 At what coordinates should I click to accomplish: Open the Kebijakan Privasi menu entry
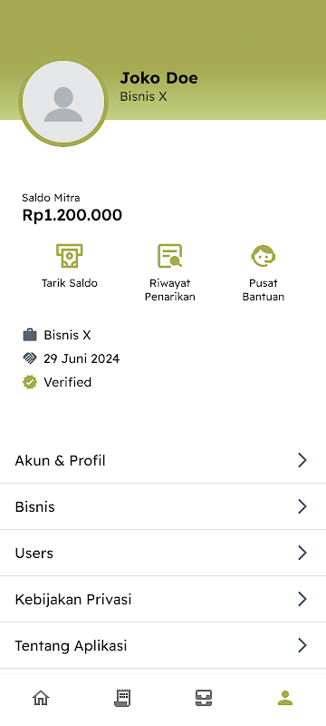163,599
